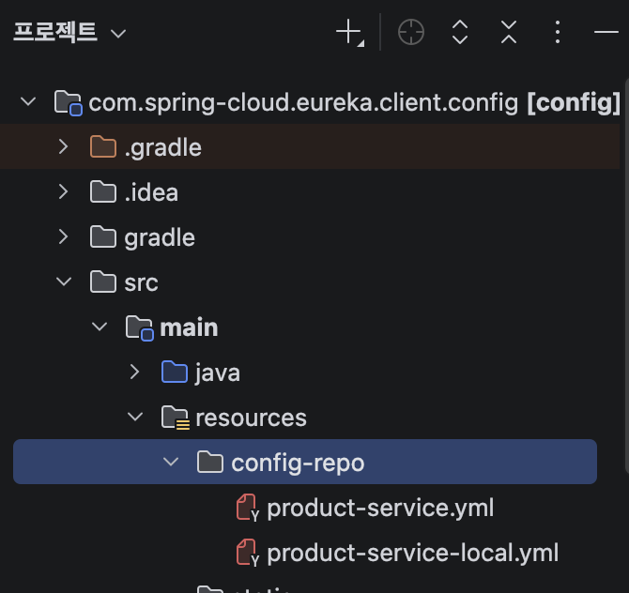This screenshot has width=629, height=593.
Task: Expand the java folder chevron
Action: pyautogui.click(x=134, y=372)
